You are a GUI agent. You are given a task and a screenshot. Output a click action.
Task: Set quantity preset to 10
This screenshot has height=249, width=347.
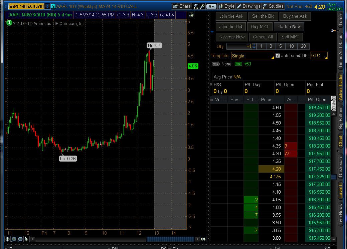pyautogui.click(x=291, y=46)
